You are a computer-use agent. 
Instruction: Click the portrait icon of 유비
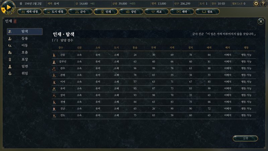(54, 89)
